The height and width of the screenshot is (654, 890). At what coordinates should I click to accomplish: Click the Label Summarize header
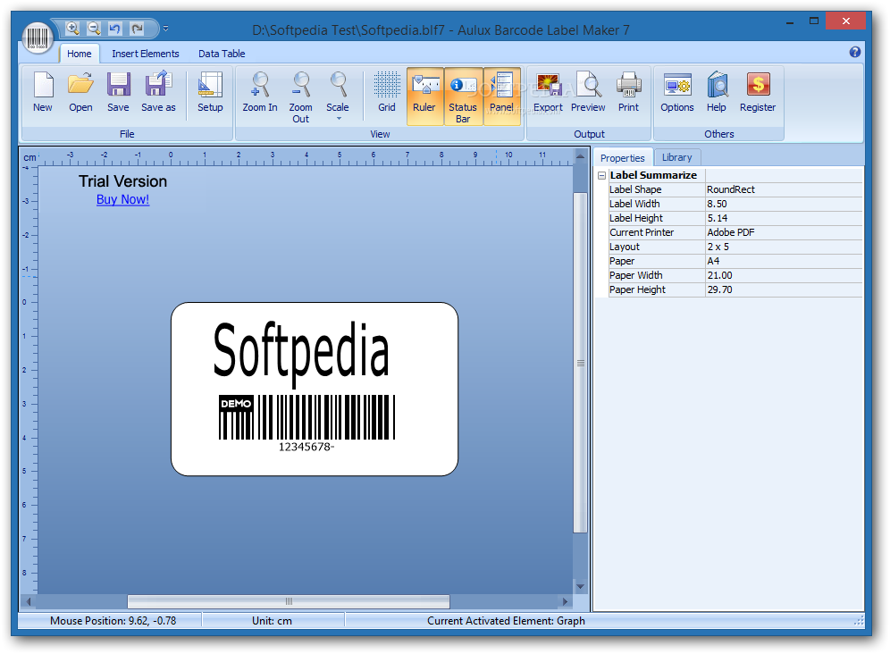click(x=653, y=175)
